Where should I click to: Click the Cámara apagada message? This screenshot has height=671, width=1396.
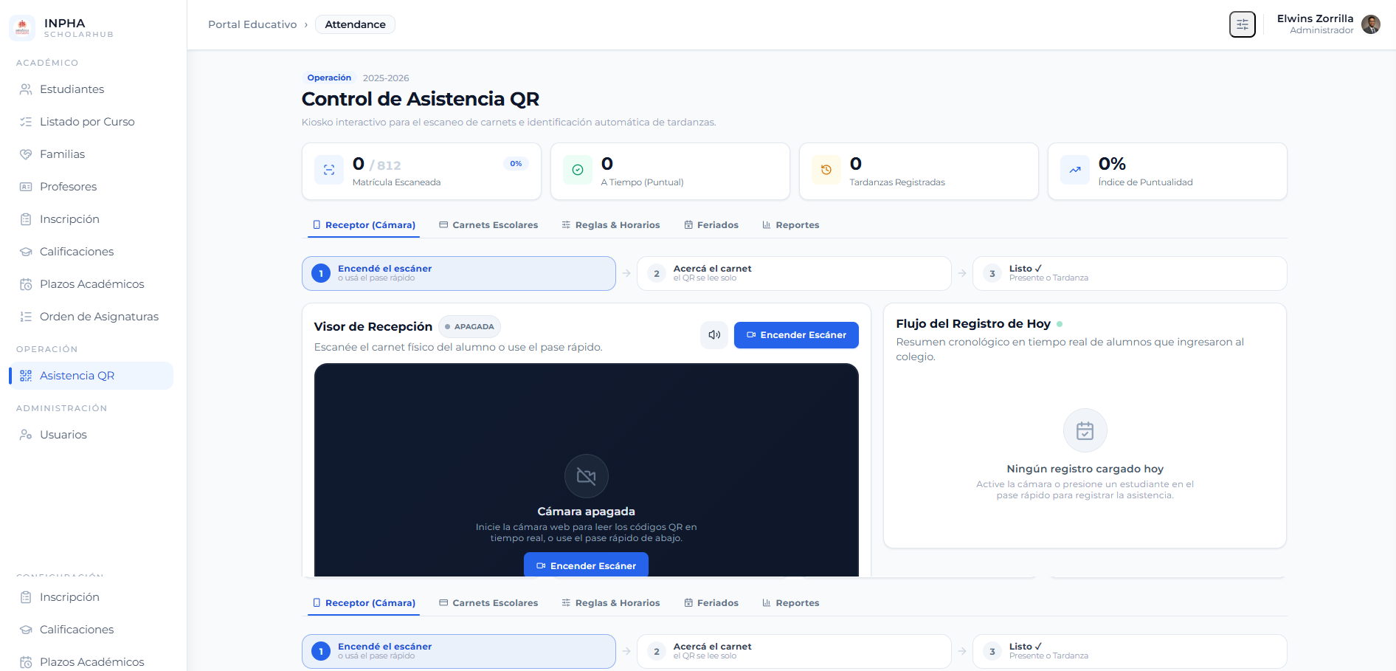586,512
